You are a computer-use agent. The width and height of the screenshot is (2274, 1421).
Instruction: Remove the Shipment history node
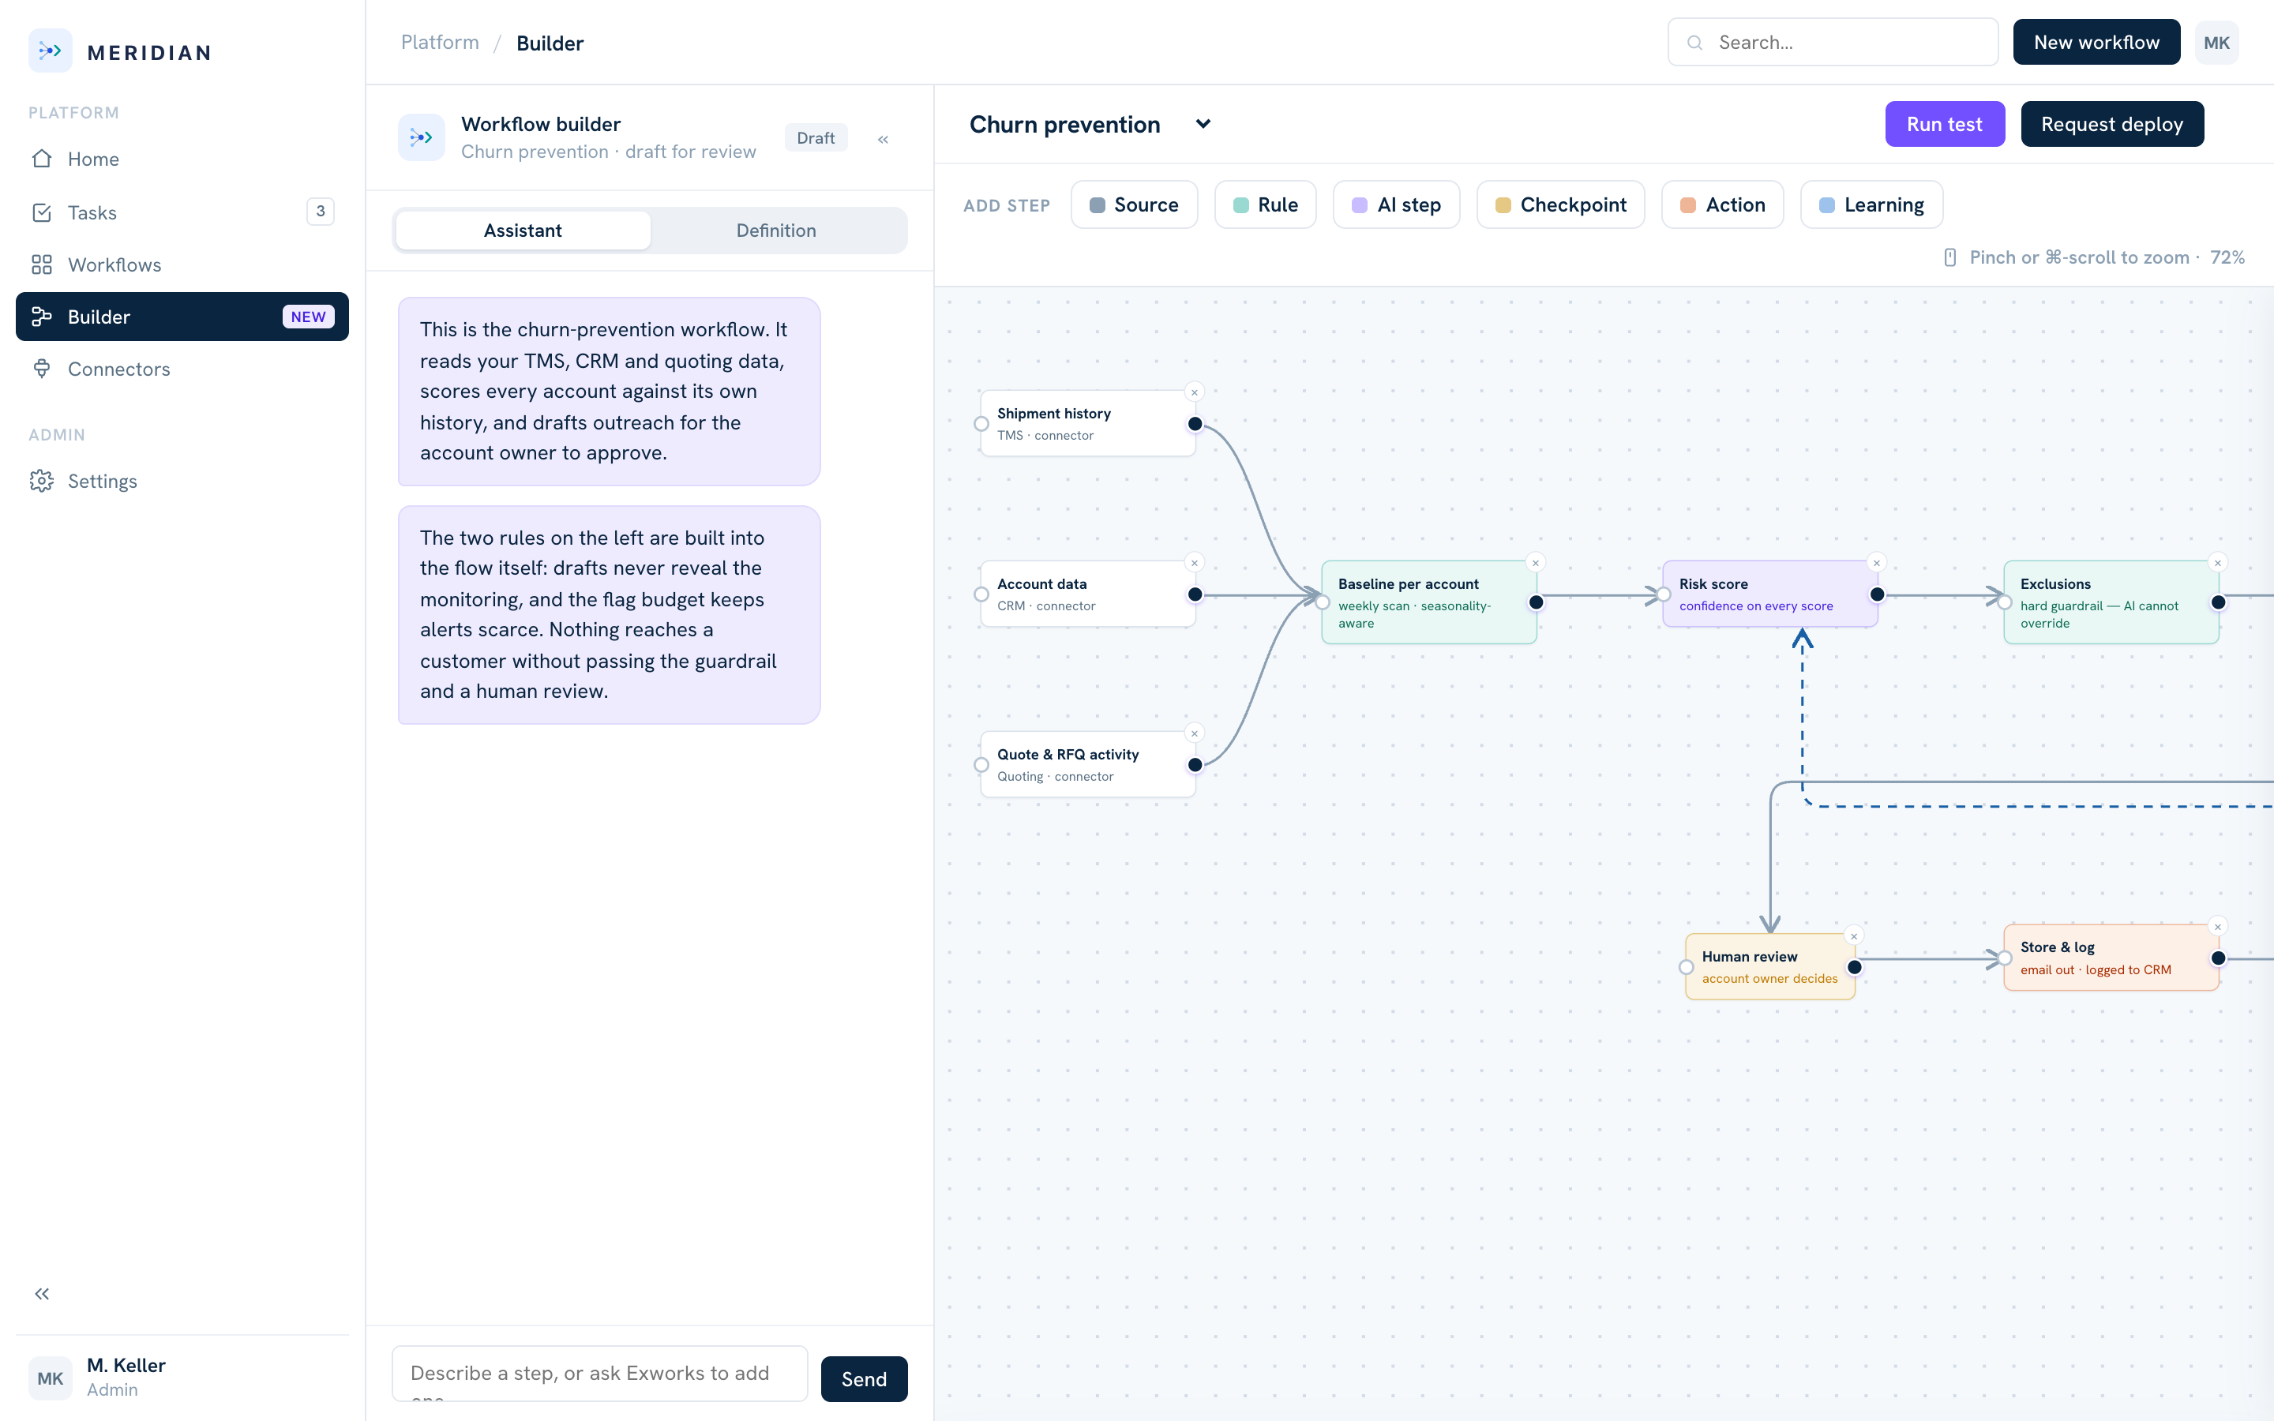(1195, 393)
